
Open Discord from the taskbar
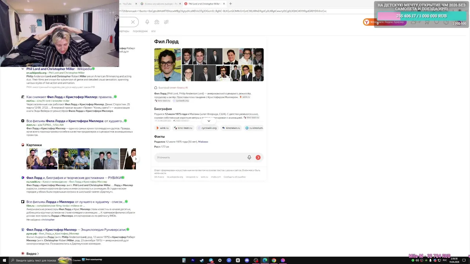point(247,260)
